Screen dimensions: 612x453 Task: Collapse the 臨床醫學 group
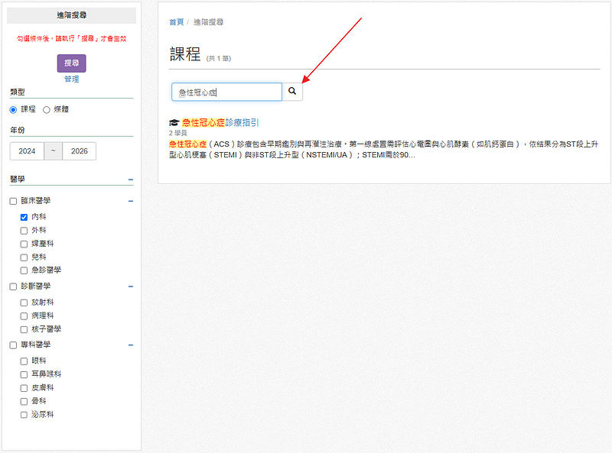coord(131,201)
